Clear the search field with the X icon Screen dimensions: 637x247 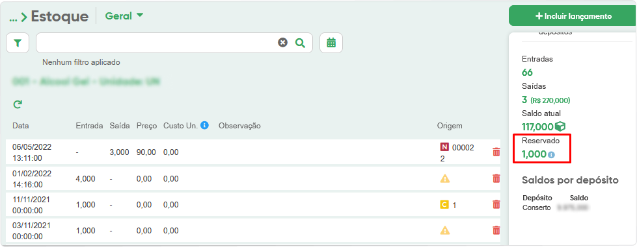[x=283, y=43]
